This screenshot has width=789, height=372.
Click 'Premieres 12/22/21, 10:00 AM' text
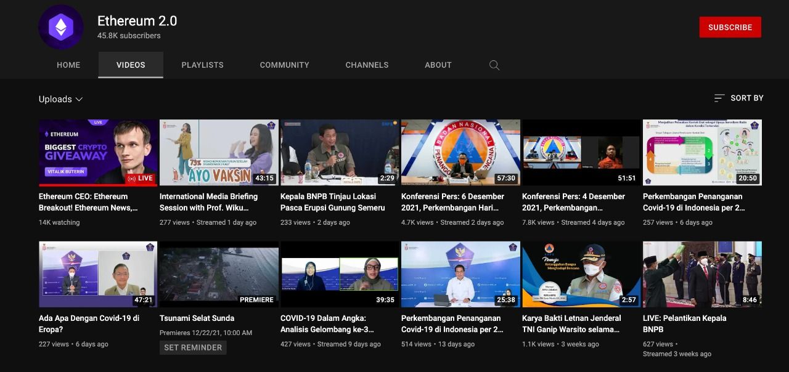click(x=206, y=333)
